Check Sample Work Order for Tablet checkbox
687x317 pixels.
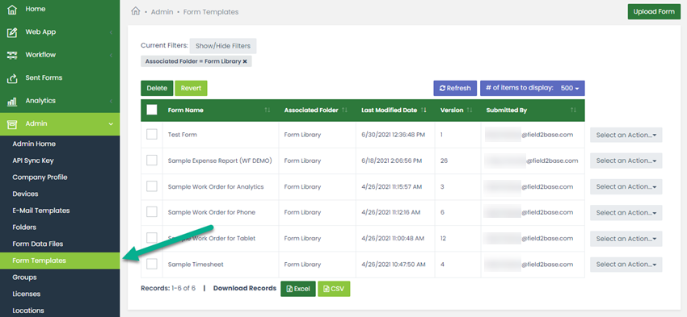point(152,238)
